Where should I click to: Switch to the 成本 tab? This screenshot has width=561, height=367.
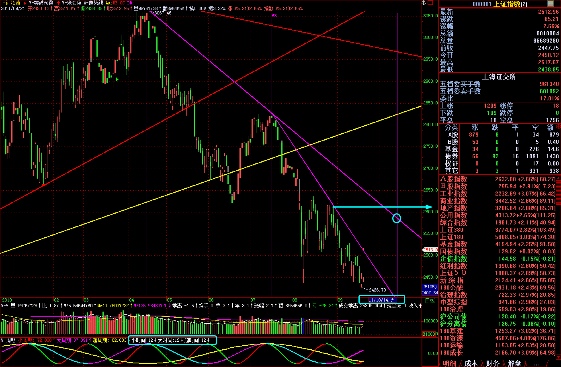471,363
